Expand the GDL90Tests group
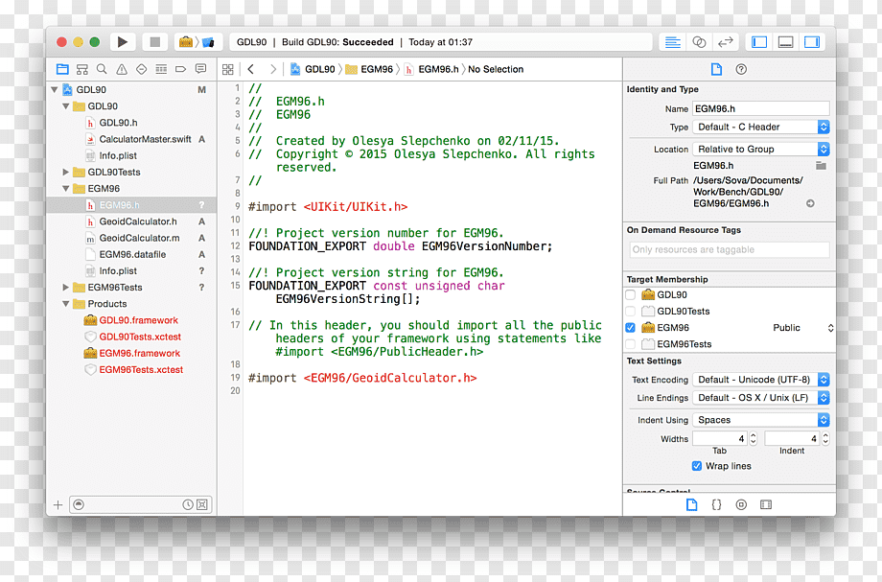 point(66,172)
